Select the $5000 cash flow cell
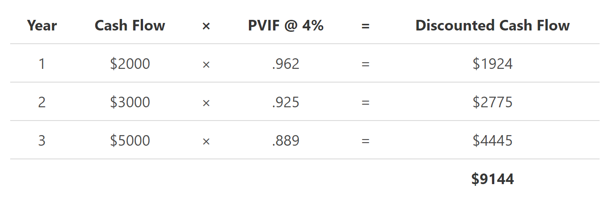Image resolution: width=616 pixels, height=200 pixels. click(x=130, y=141)
